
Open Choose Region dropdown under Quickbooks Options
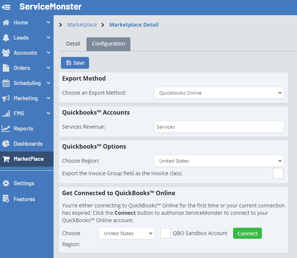coord(219,161)
